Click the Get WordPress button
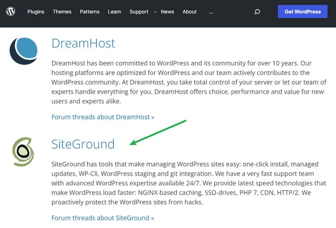Screen dimensions: 336x228 tap(302, 12)
